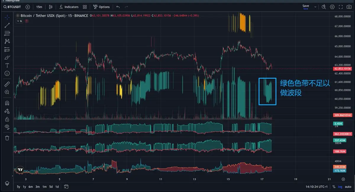Add a symbol to compare with plus icon
Screen dimensions: 355x192
[x=28, y=6]
